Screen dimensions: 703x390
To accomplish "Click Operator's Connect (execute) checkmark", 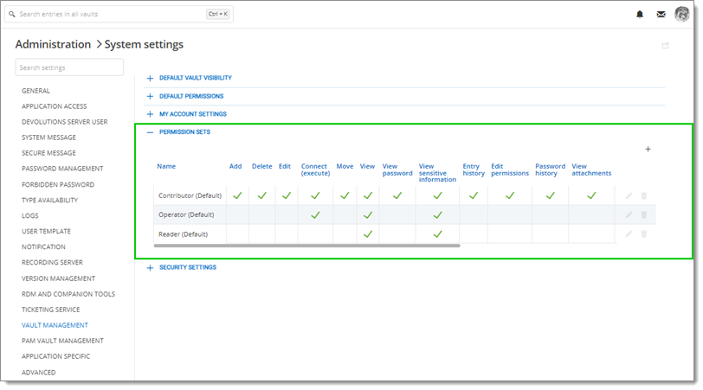I will [x=316, y=215].
